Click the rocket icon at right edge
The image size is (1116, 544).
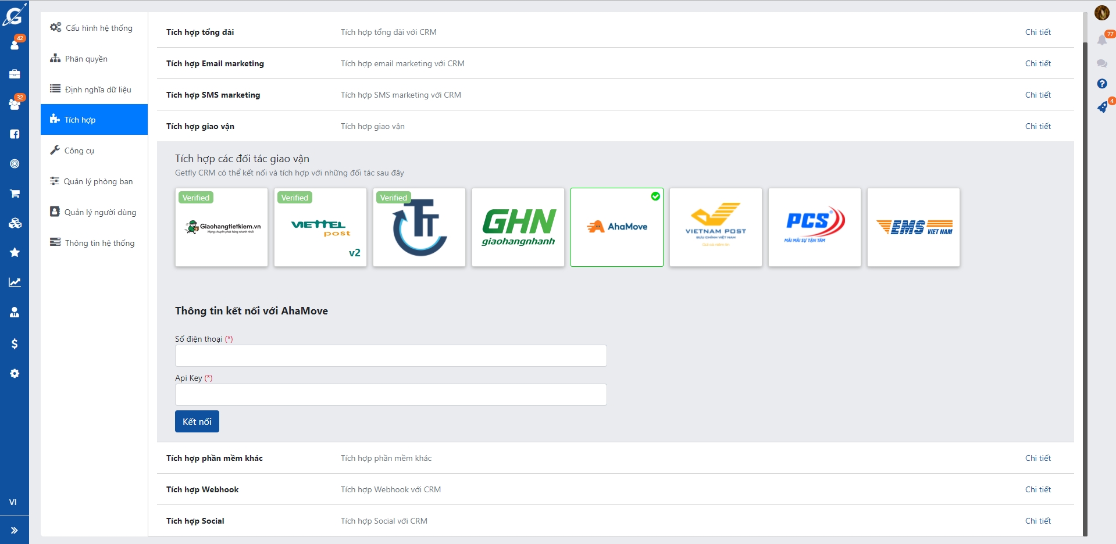pyautogui.click(x=1101, y=108)
